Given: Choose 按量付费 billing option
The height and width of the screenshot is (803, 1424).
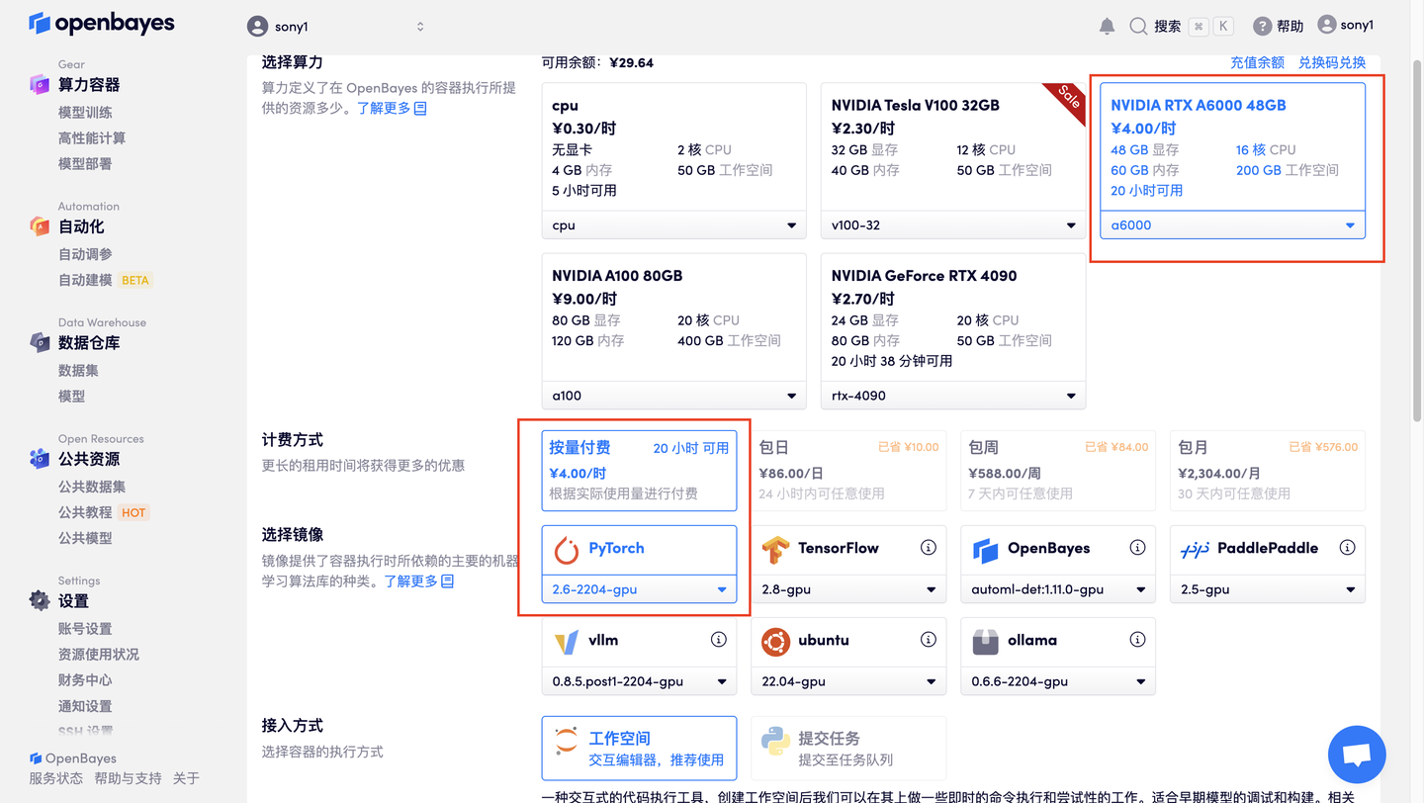Looking at the screenshot, I should point(639,470).
